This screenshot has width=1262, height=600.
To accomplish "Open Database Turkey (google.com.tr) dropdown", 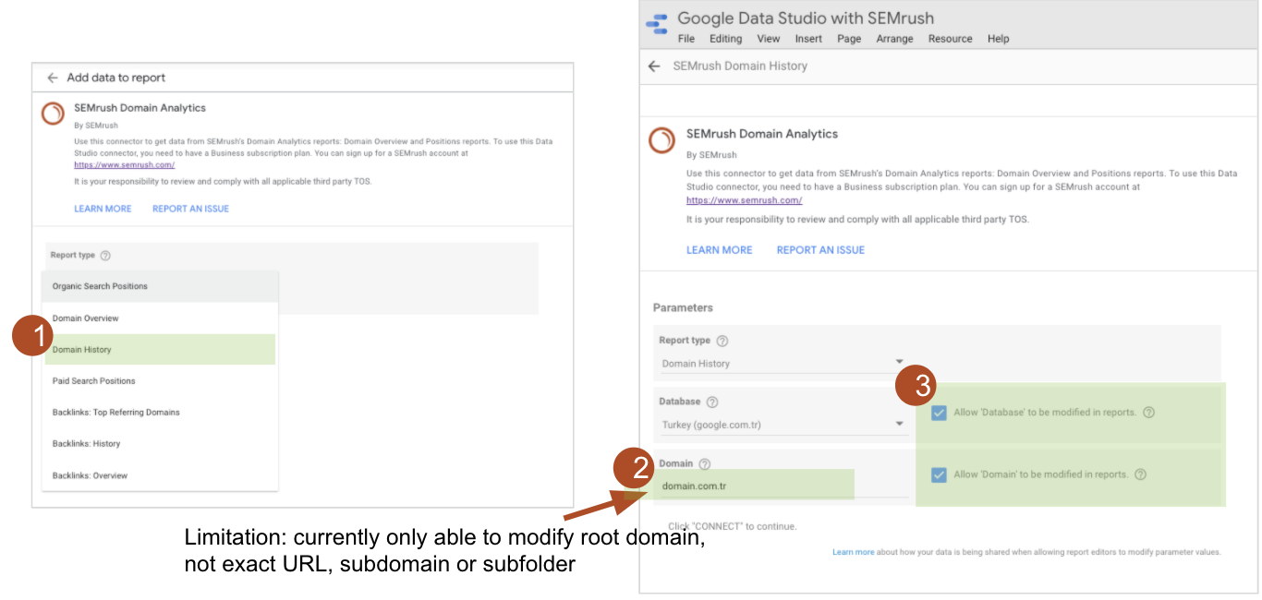I will click(783, 425).
